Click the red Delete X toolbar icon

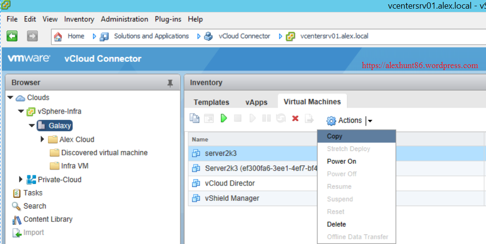[295, 118]
